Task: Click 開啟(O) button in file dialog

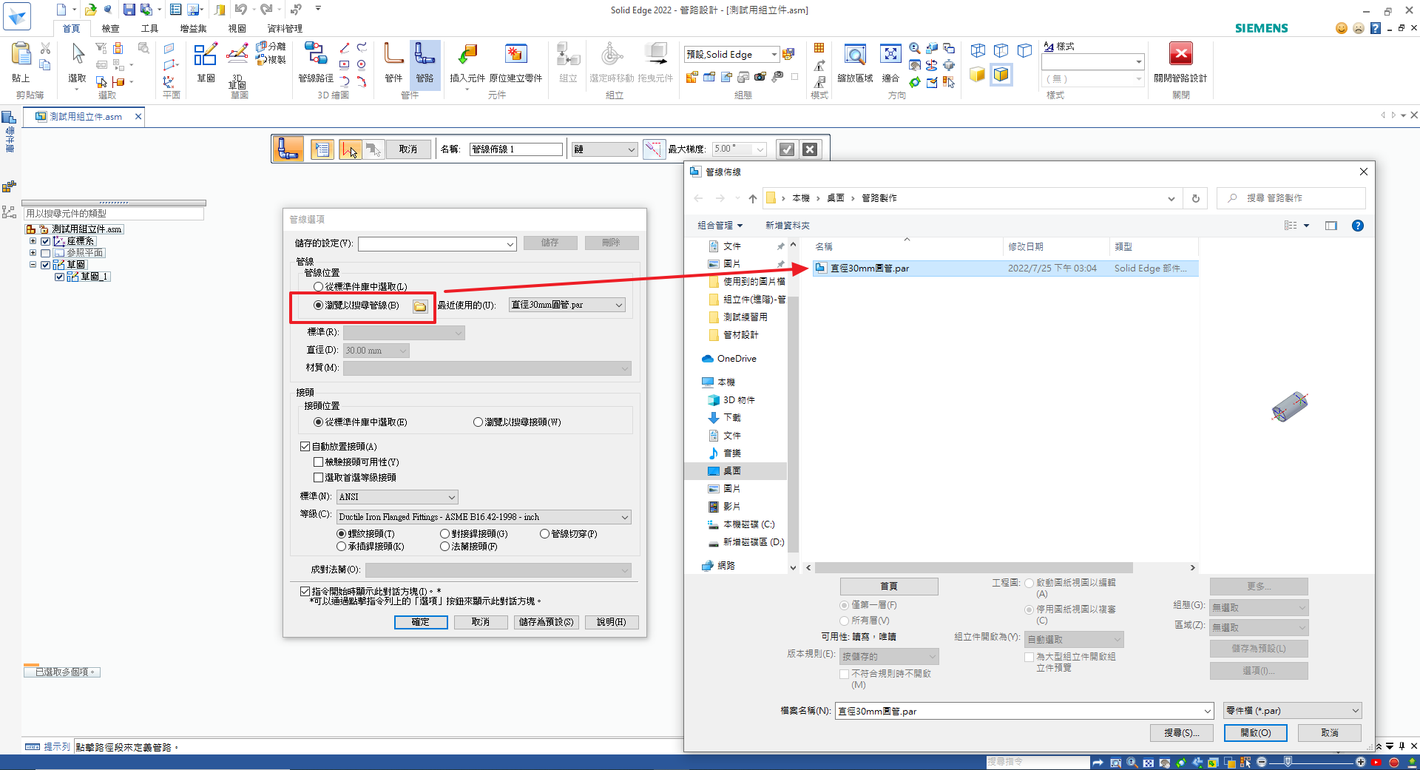Action: pyautogui.click(x=1255, y=733)
